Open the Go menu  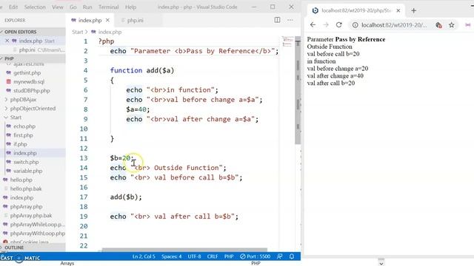tap(73, 7)
